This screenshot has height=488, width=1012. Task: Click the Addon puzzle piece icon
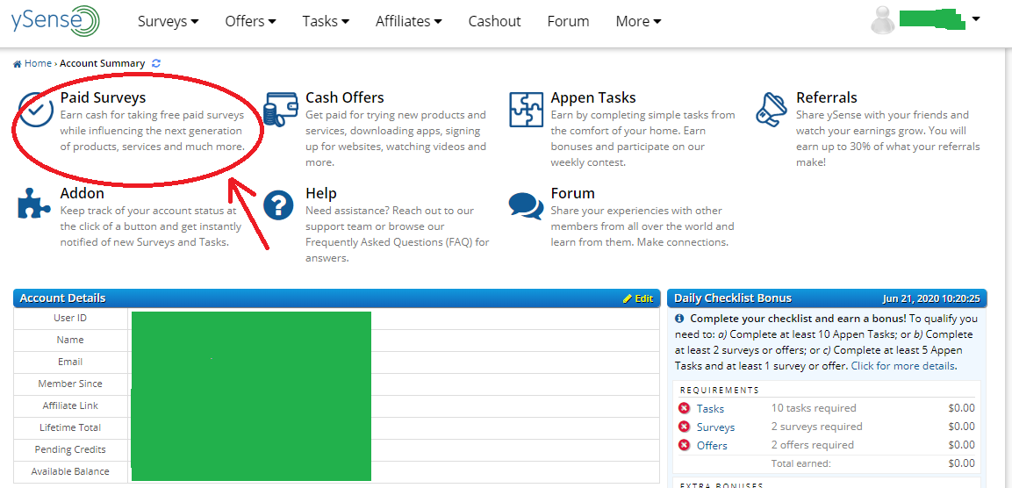tap(34, 205)
